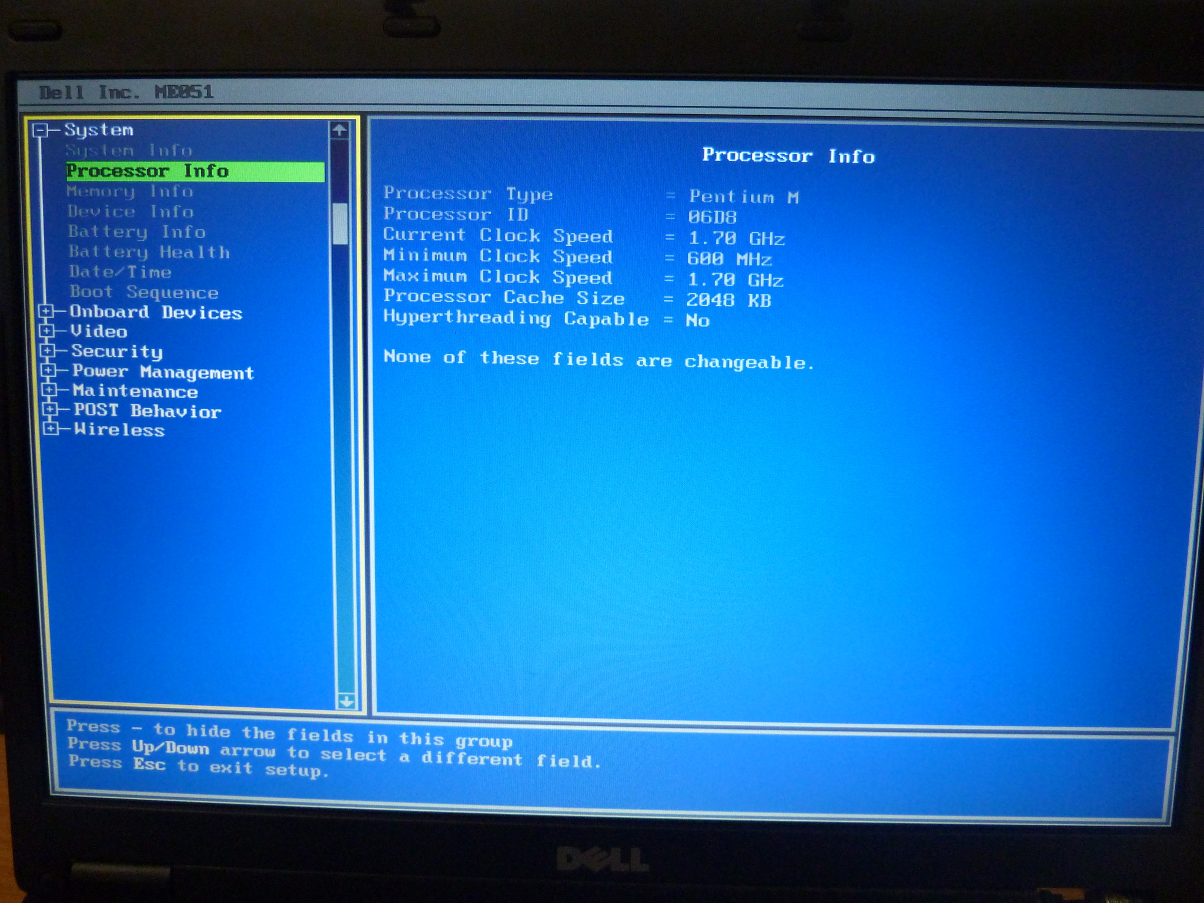
Task: Expand the Video group
Action: pos(46,331)
